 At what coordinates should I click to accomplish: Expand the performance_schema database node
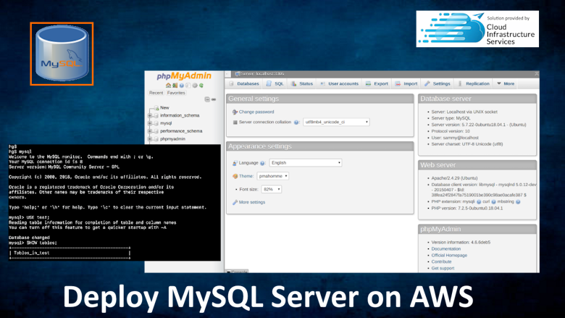click(150, 131)
